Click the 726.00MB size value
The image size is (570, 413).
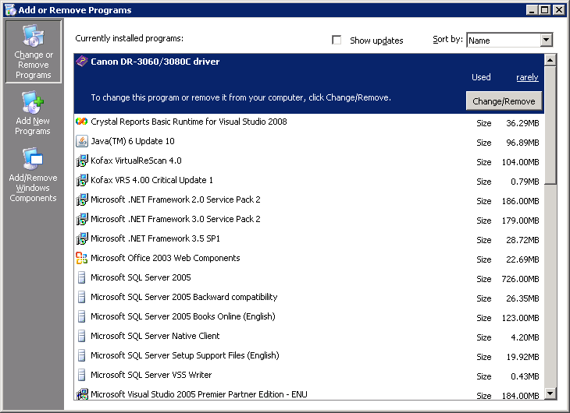click(x=520, y=279)
